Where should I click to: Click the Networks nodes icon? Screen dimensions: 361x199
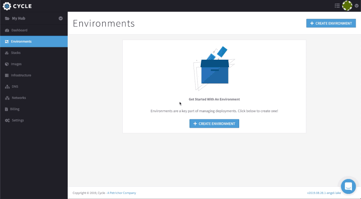click(7, 98)
